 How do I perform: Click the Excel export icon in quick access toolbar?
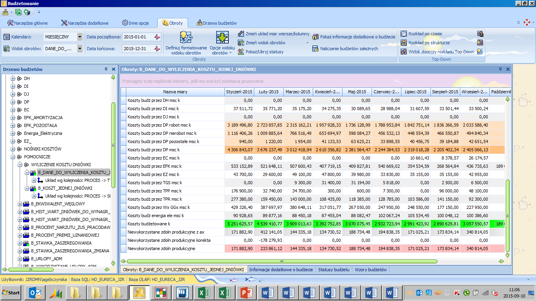coord(18,12)
